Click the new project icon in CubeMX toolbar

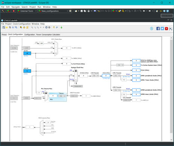tap(4, 27)
